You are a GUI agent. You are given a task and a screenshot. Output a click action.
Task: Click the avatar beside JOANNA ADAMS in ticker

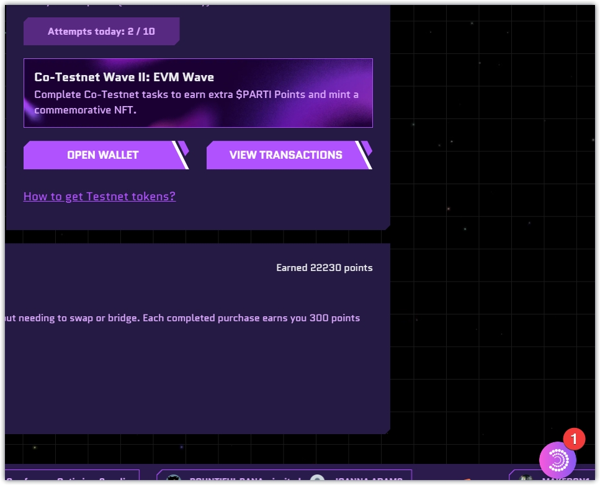coord(318,479)
